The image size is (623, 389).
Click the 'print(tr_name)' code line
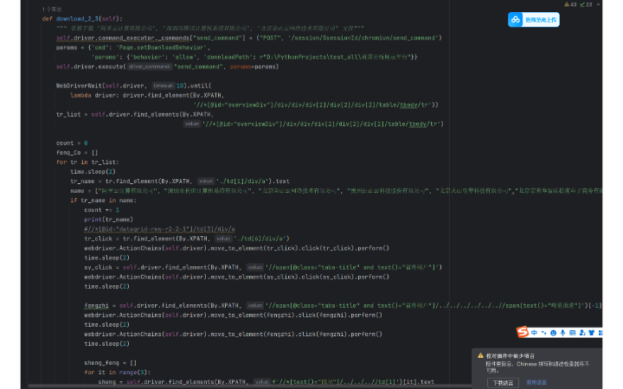click(x=108, y=220)
